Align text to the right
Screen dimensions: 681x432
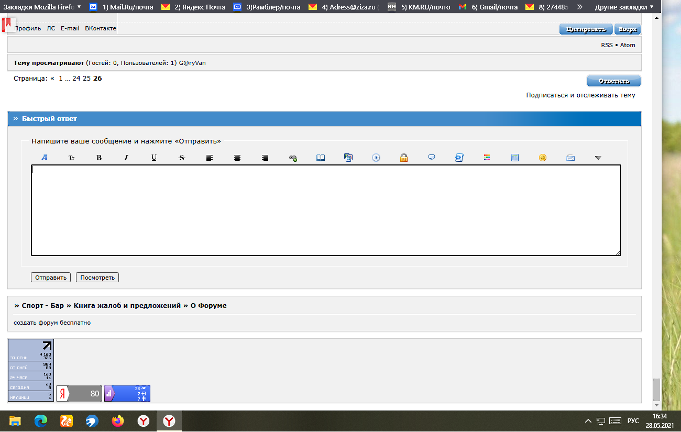tap(265, 158)
